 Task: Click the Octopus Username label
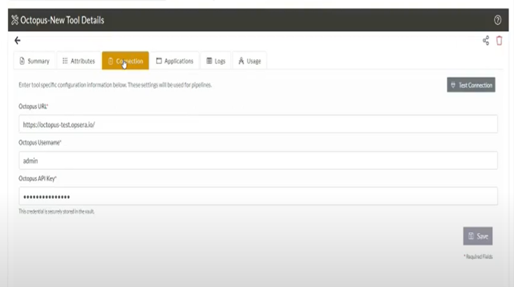[x=40, y=142]
